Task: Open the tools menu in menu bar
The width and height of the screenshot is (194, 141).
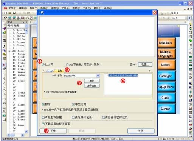Action: coord(87,8)
